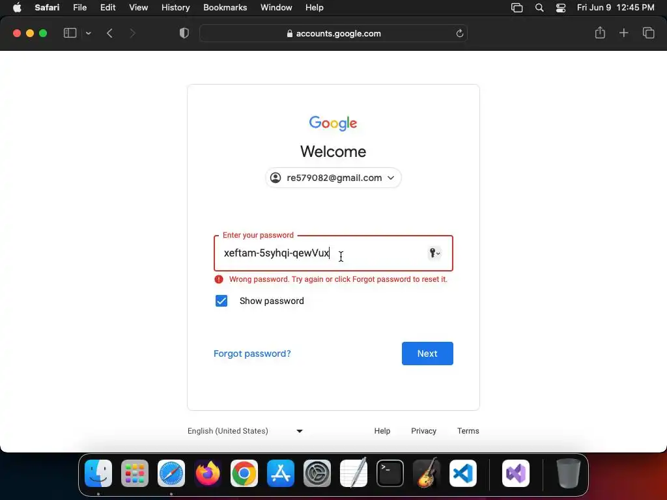Open the privacy report shield icon

point(184,33)
